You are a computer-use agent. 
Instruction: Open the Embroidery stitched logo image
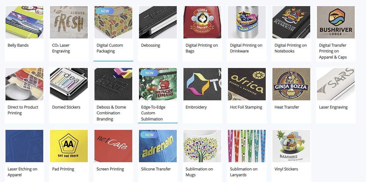[x=202, y=84]
